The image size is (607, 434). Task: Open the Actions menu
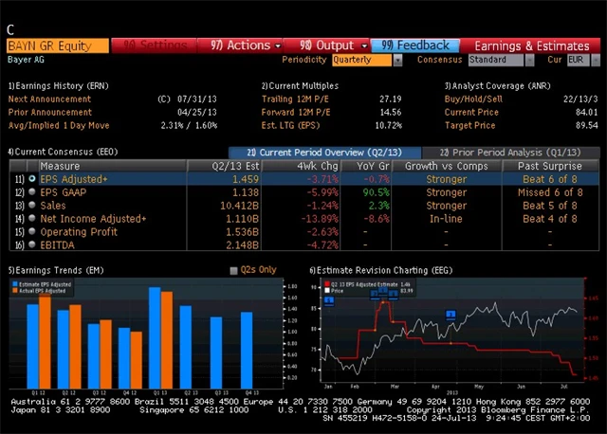pos(247,45)
